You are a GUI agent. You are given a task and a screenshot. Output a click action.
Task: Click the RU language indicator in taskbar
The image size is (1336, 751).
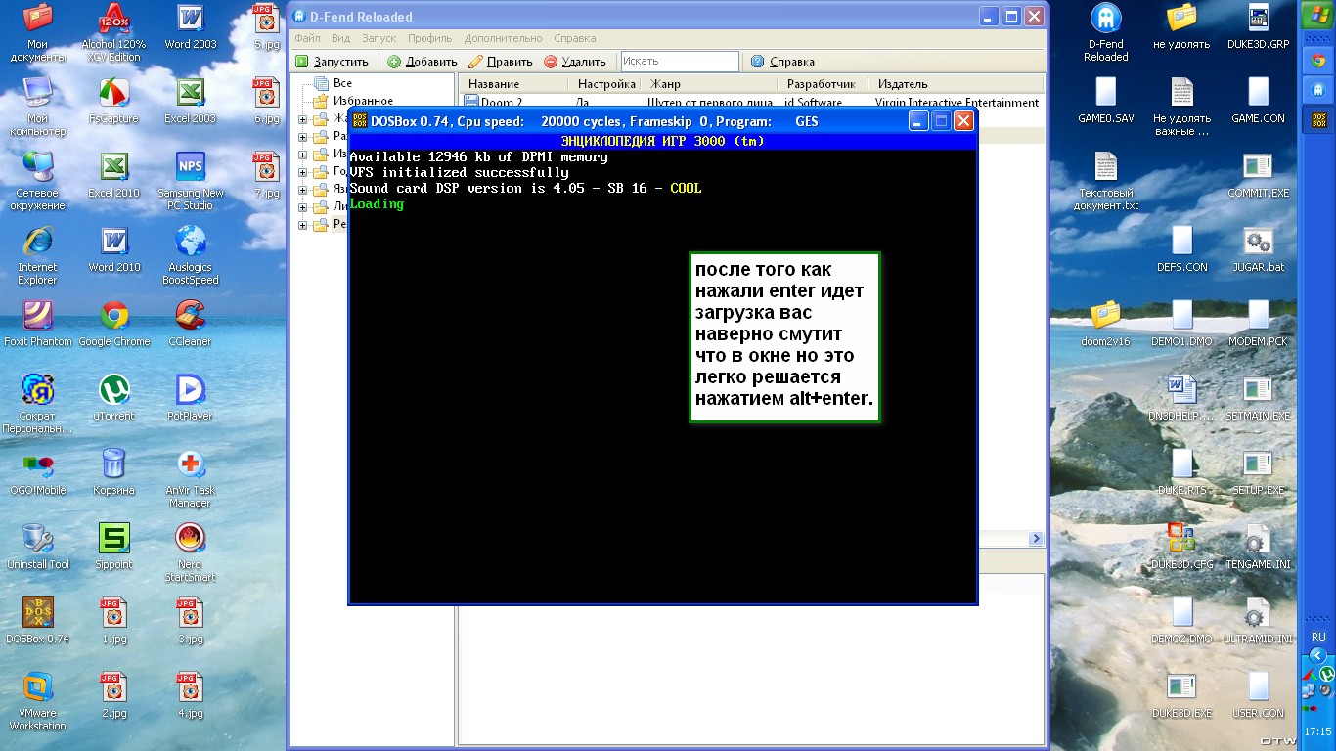click(x=1317, y=637)
